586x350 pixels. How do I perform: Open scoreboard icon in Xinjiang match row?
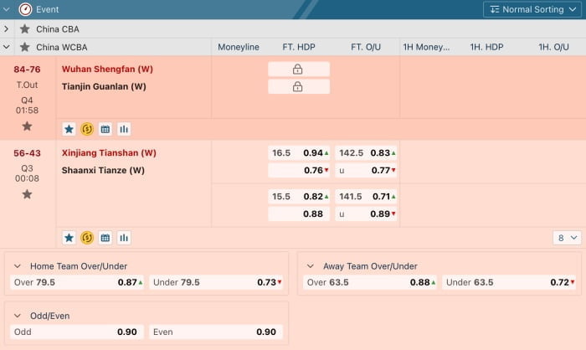pos(105,238)
